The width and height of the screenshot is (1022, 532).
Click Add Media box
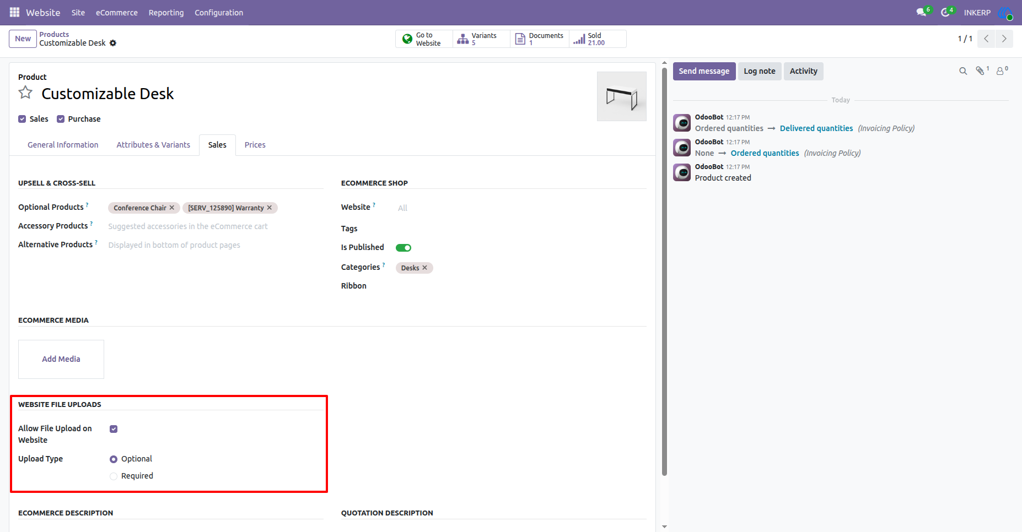click(61, 359)
